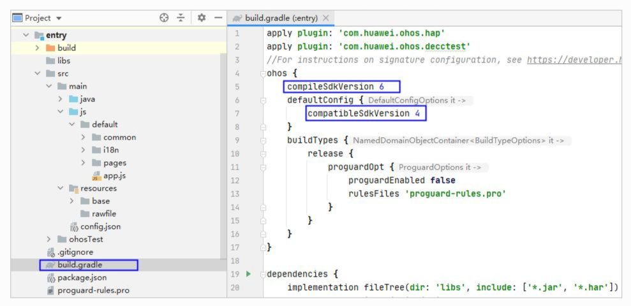Hide the Project panel with minus icon
The image size is (631, 306).
click(x=218, y=18)
